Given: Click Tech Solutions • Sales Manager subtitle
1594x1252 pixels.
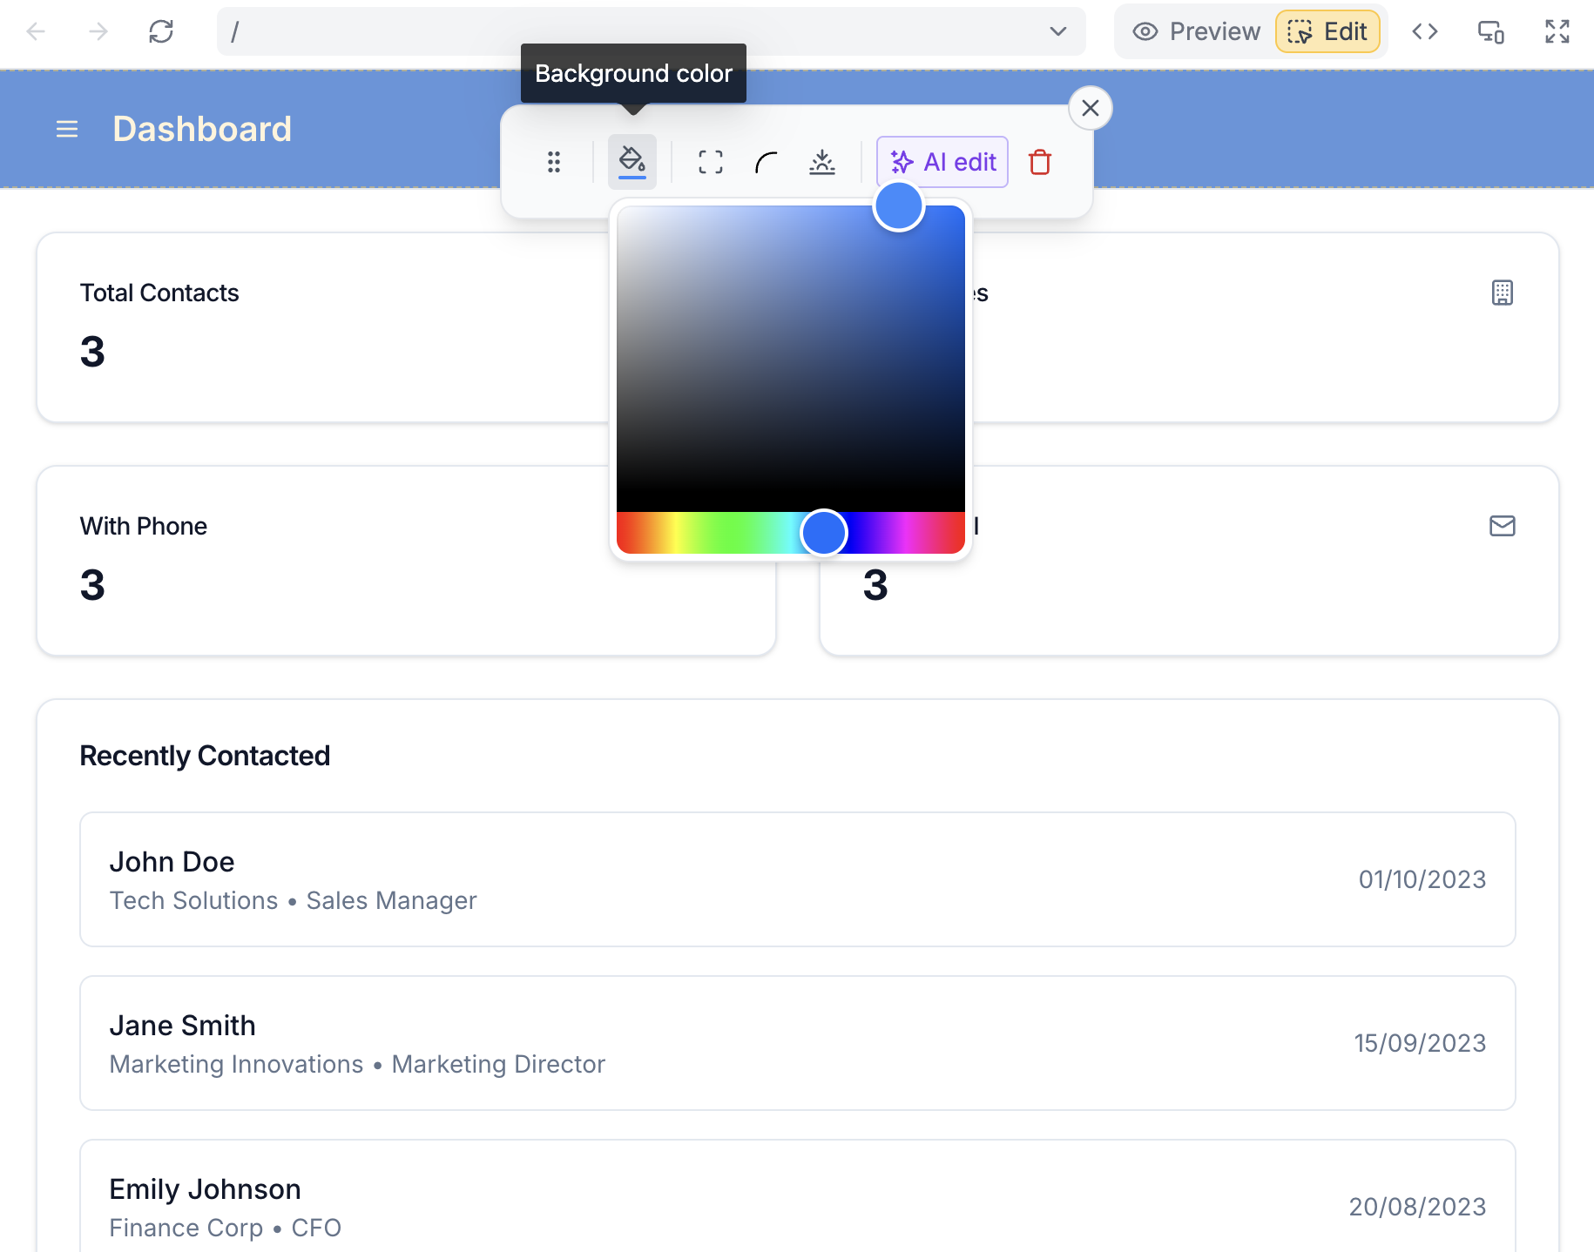Looking at the screenshot, I should point(294,900).
